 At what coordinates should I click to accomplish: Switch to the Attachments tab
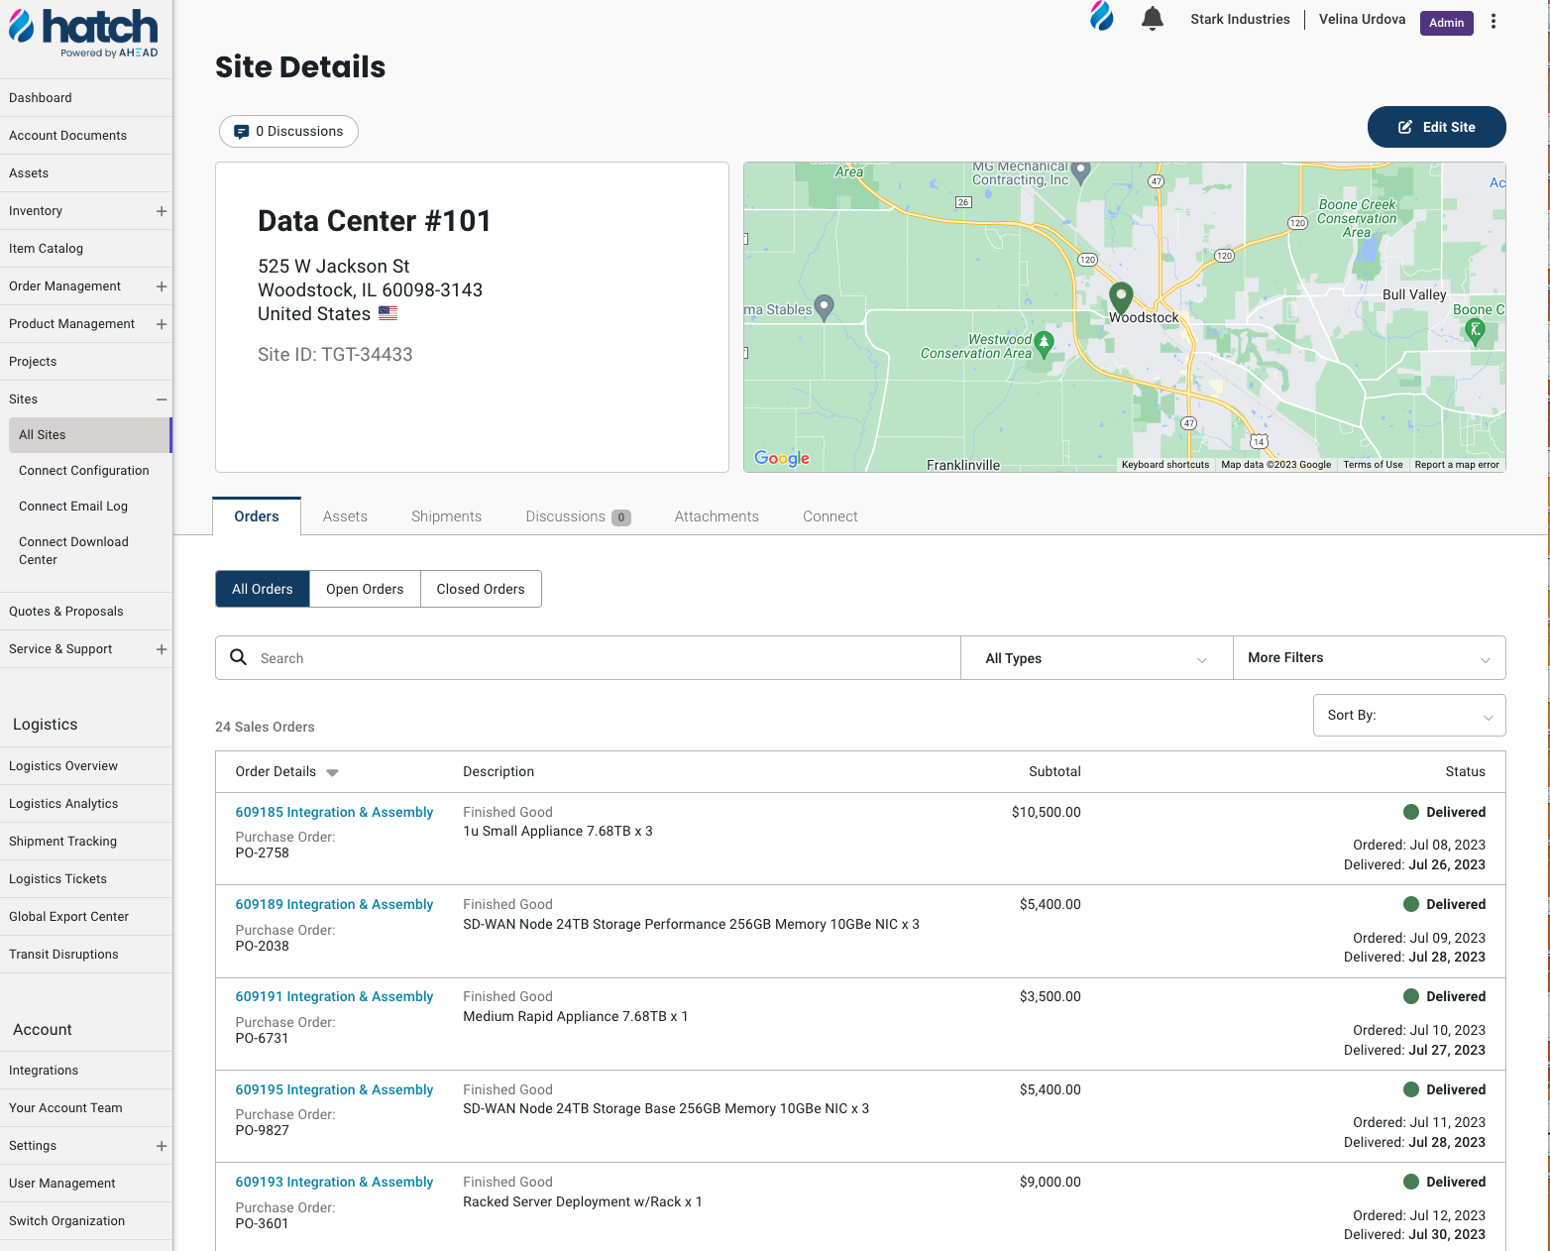[x=717, y=516]
